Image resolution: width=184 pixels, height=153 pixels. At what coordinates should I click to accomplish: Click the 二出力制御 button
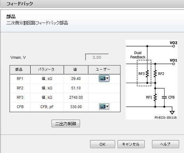[66, 123]
